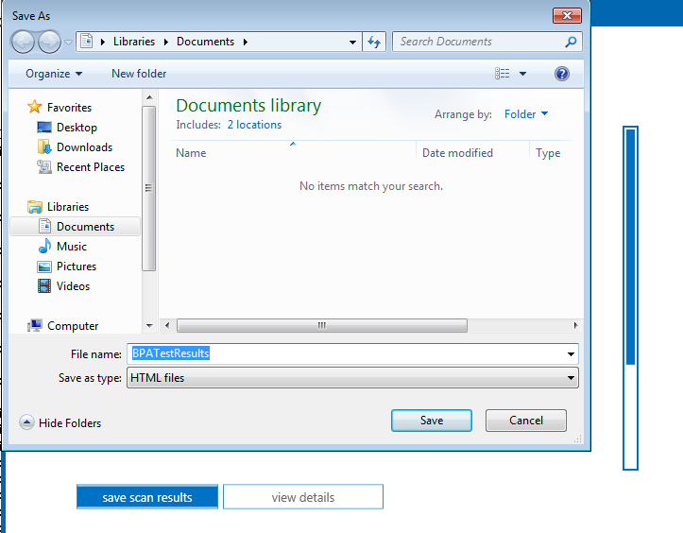Open Help with the question mark icon

(562, 74)
